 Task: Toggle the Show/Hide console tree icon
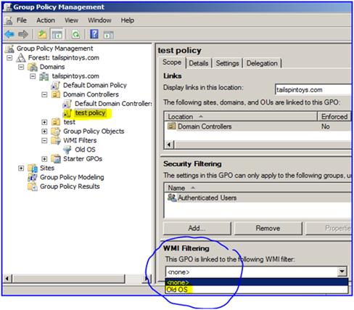tap(57, 34)
